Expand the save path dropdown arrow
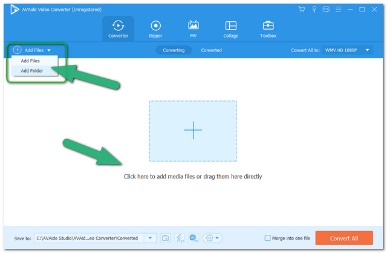 click(150, 238)
